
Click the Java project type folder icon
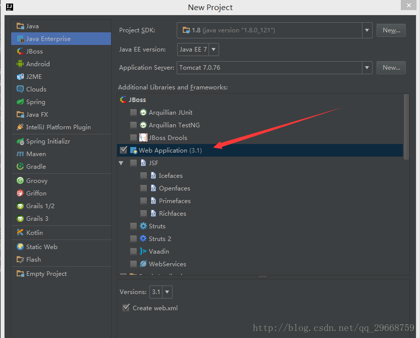20,26
